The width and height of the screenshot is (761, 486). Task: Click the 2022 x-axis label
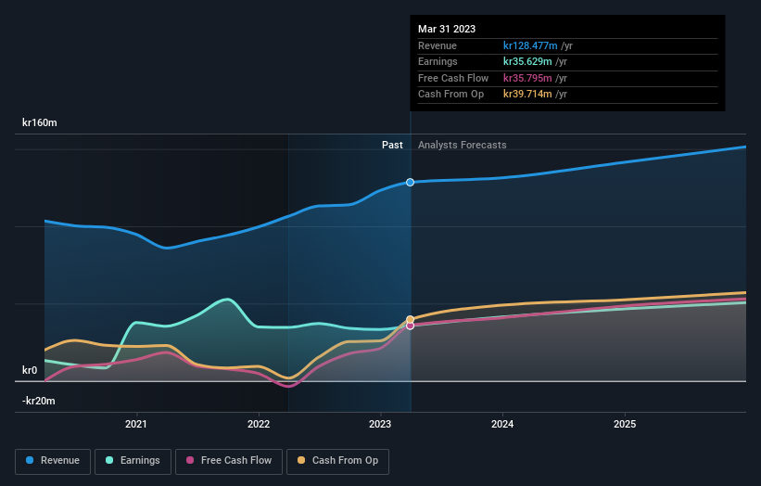pyautogui.click(x=259, y=424)
